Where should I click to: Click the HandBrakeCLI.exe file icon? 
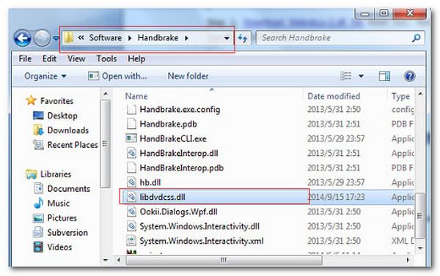pyautogui.click(x=131, y=138)
